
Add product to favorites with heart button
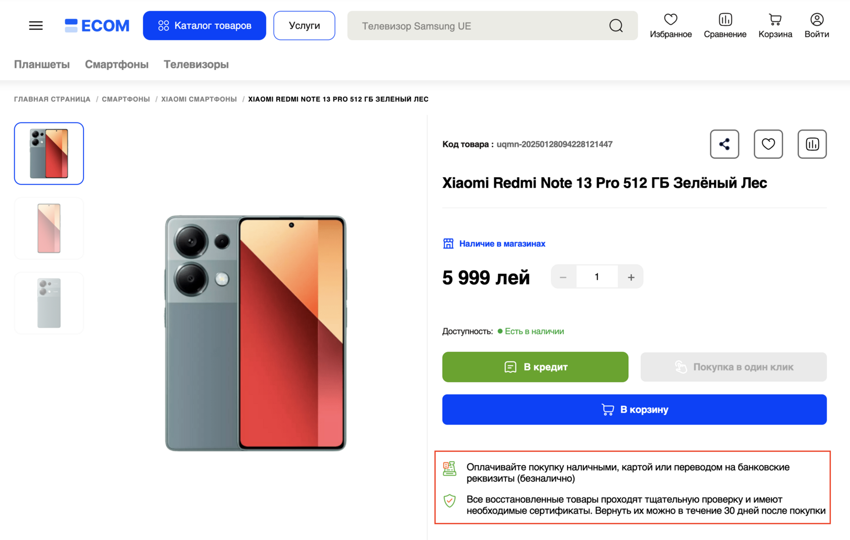coord(768,144)
